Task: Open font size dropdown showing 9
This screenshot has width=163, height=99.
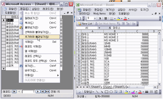Action: (x=95, y=18)
